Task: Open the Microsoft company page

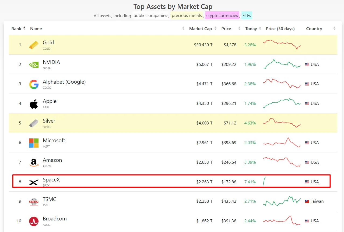Action: coord(54,141)
